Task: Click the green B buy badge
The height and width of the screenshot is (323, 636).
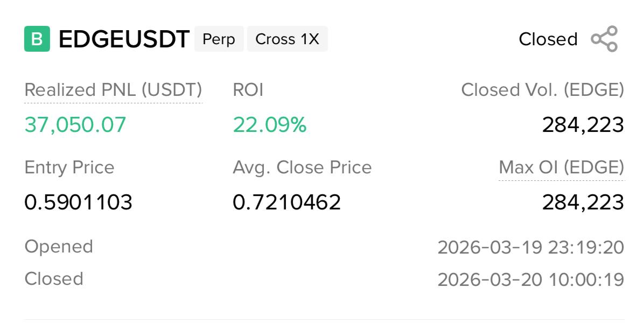Action: coord(37,39)
